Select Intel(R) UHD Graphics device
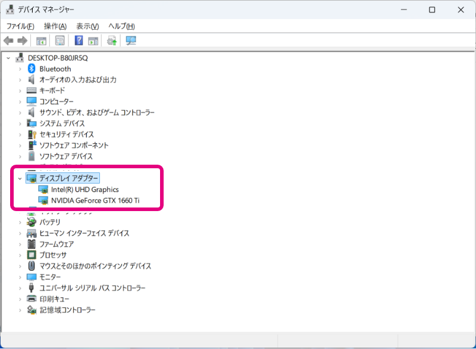This screenshot has height=349, width=476. pos(84,190)
